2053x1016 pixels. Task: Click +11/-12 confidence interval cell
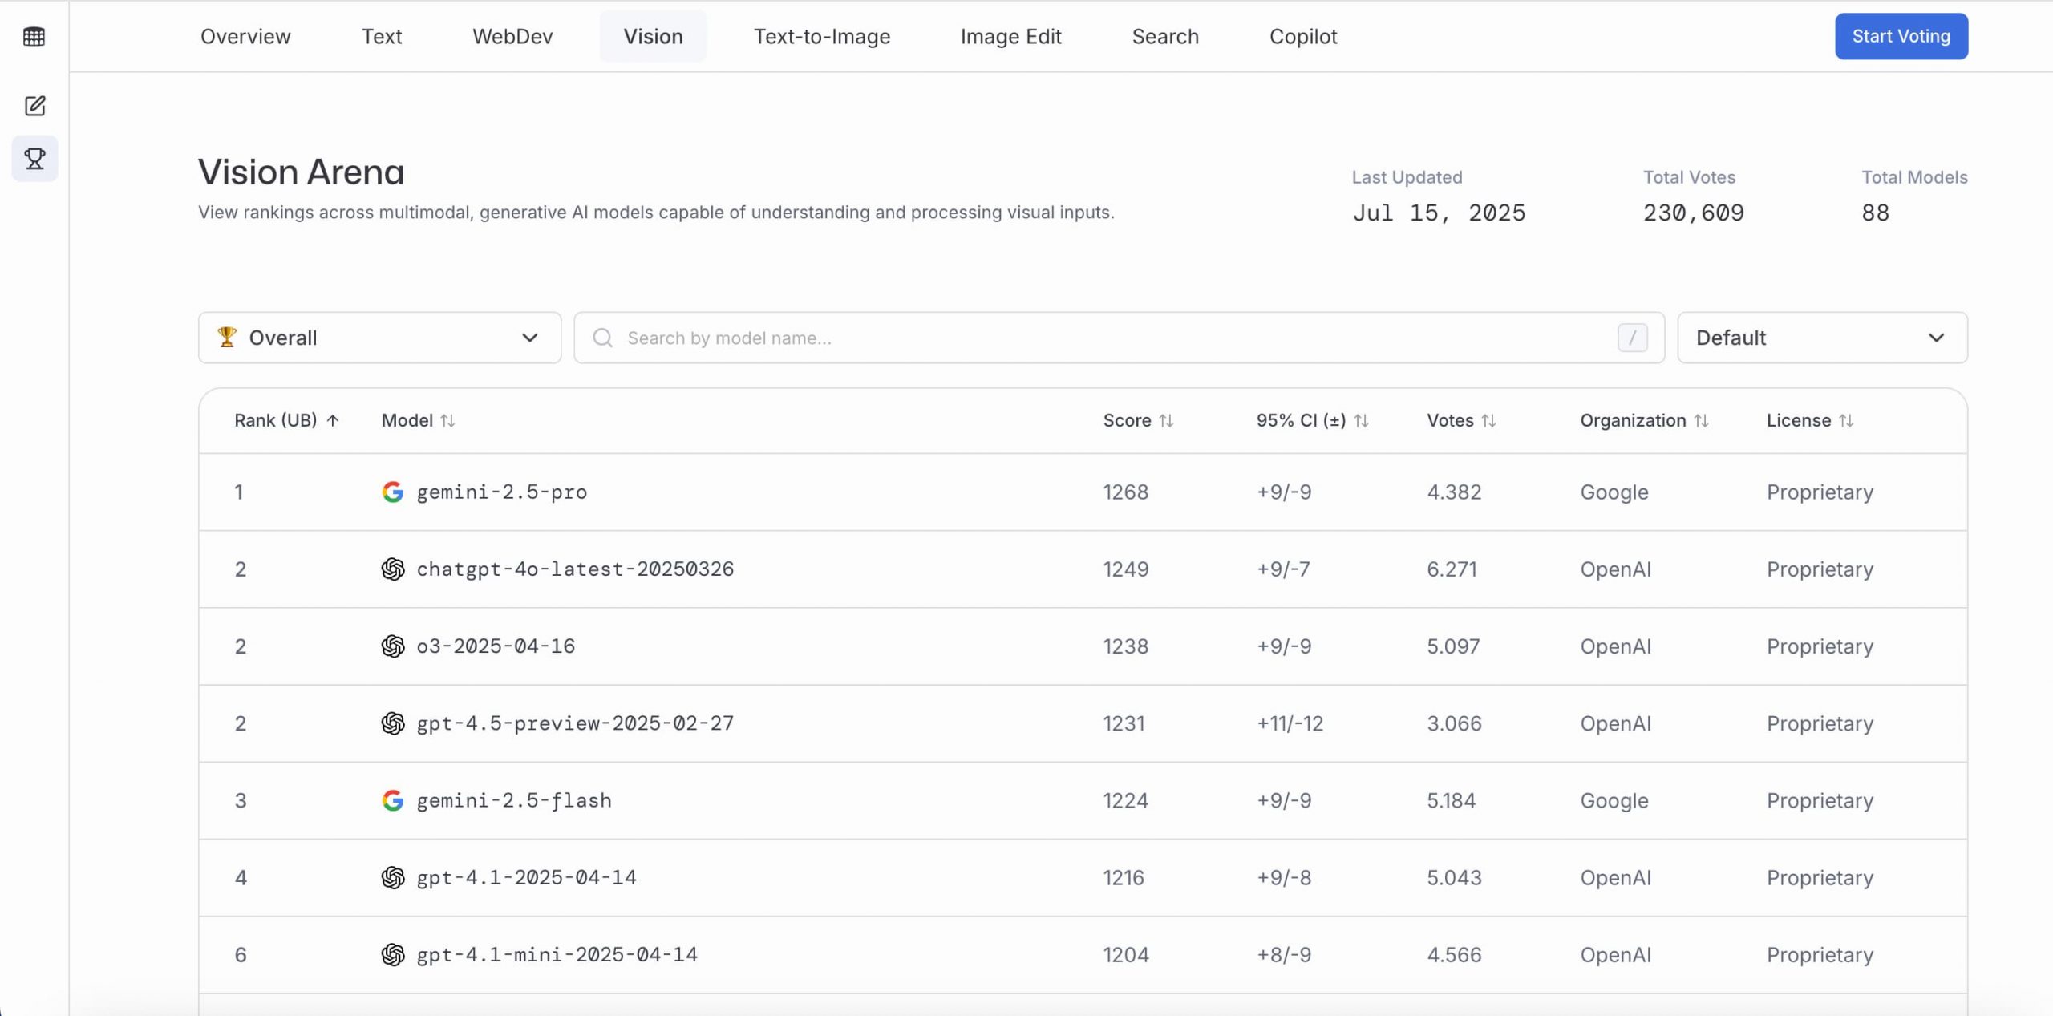click(1290, 723)
